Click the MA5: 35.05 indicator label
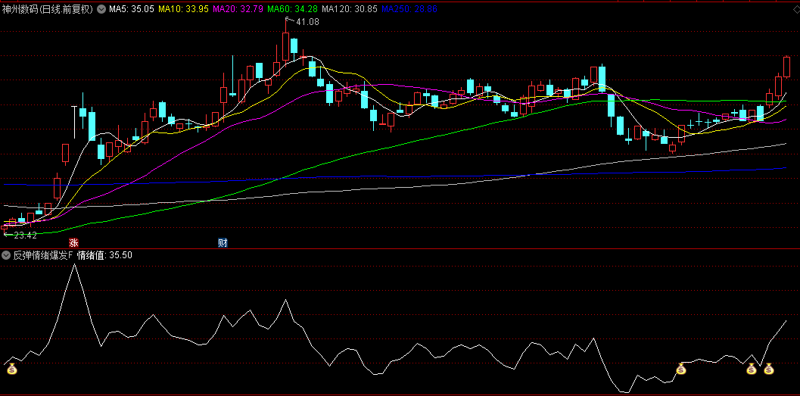This screenshot has width=800, height=396. (132, 9)
